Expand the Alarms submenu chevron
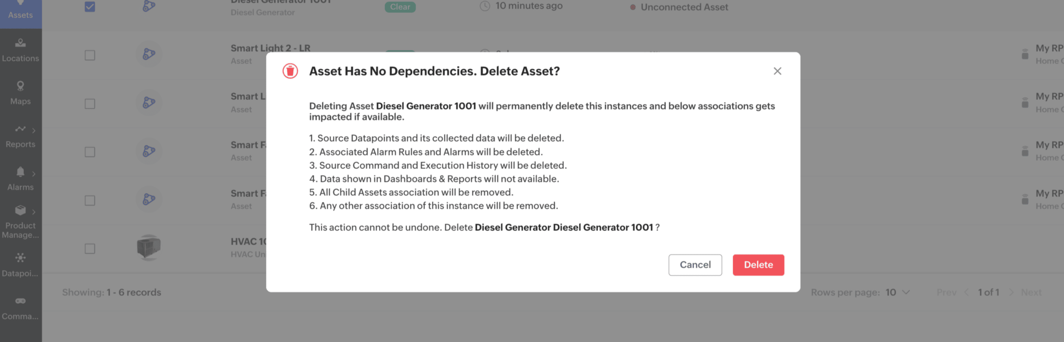 [34, 174]
